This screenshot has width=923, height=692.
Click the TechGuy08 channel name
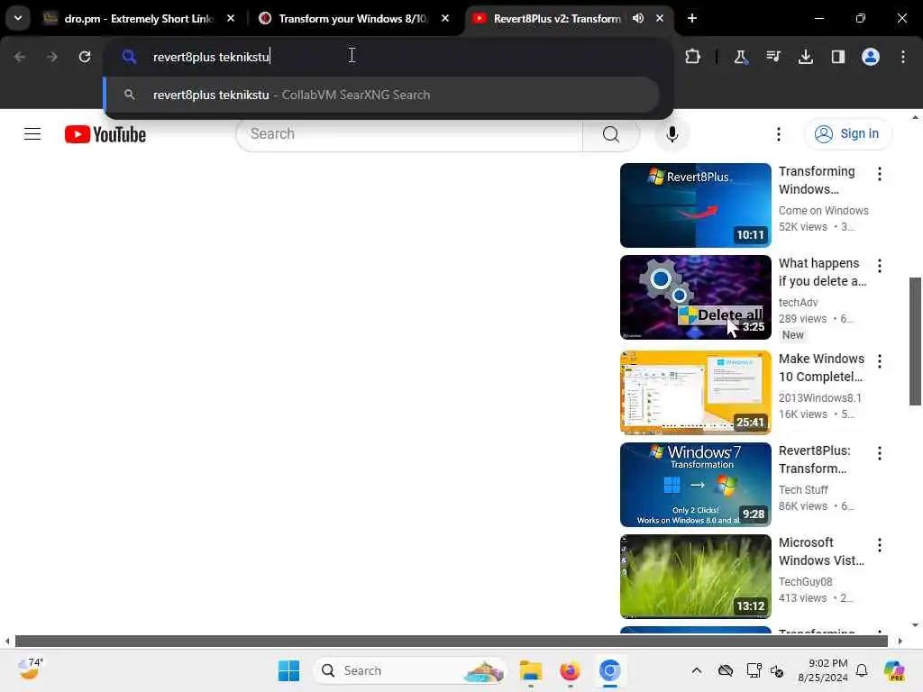click(x=805, y=581)
